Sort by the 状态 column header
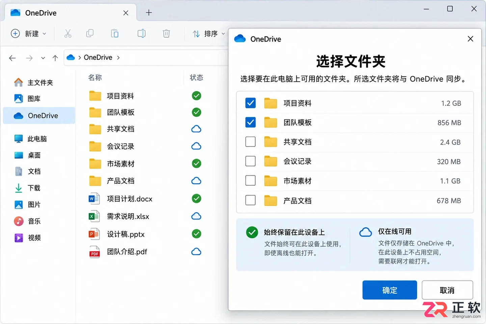 click(196, 78)
